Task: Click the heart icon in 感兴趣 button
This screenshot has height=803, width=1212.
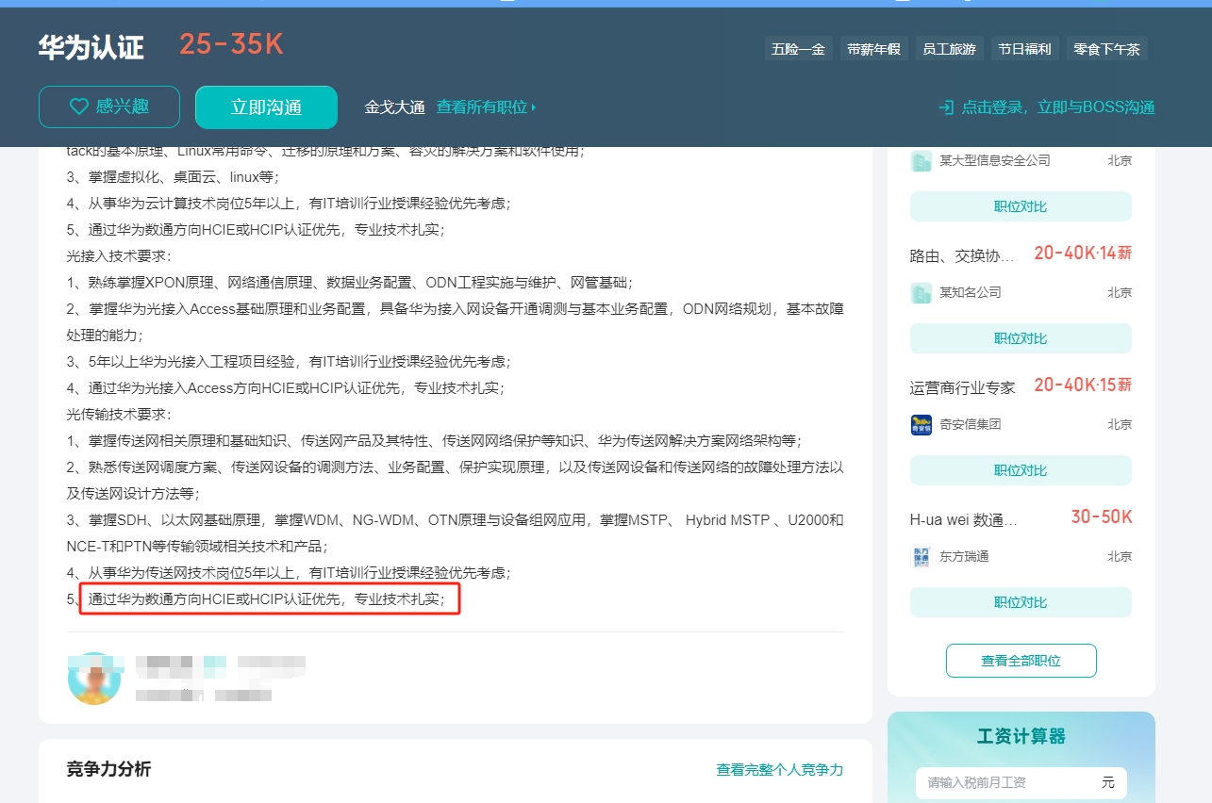Action: tap(78, 107)
